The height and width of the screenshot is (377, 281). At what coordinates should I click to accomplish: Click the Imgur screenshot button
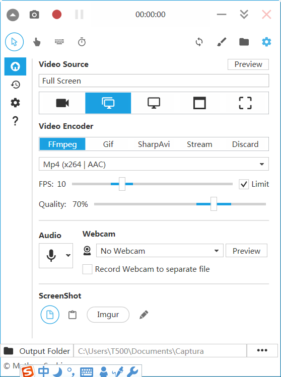pos(108,315)
